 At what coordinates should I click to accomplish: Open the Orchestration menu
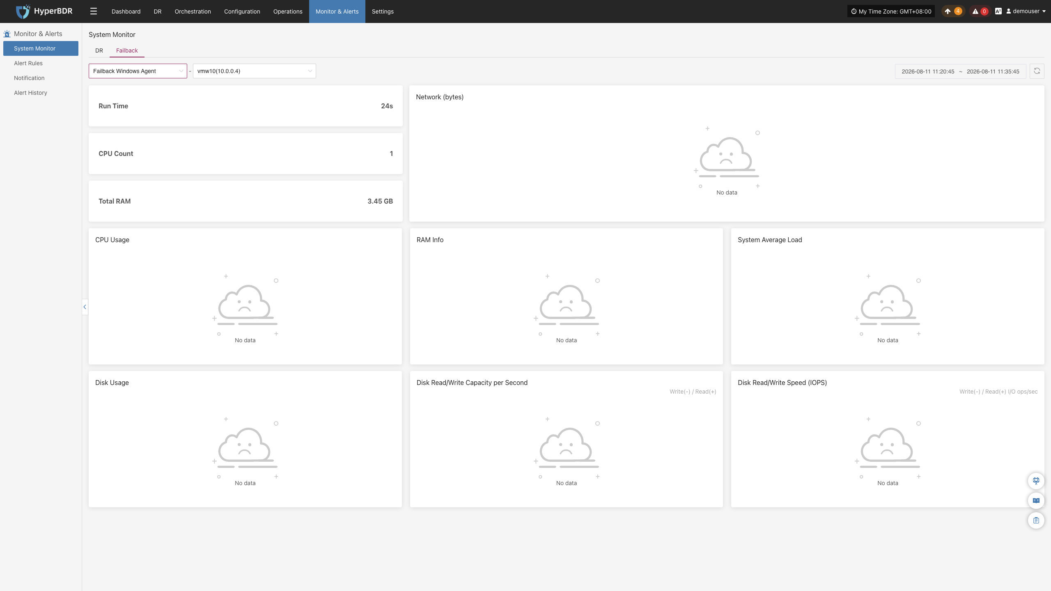point(193,11)
